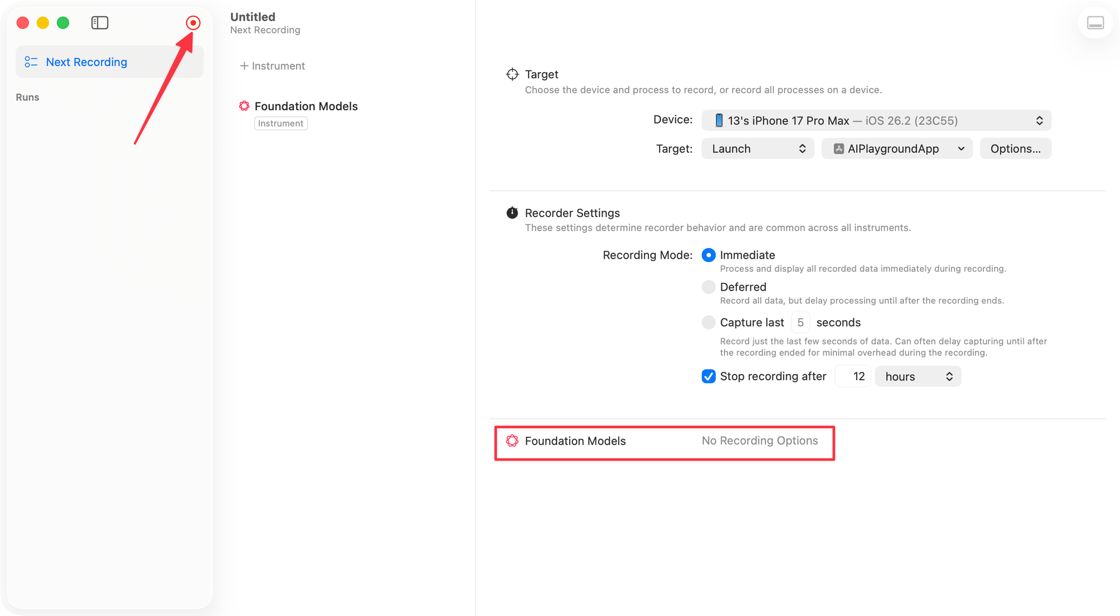This screenshot has height=616, width=1120.
Task: Select Immediate recording mode
Action: (x=708, y=255)
